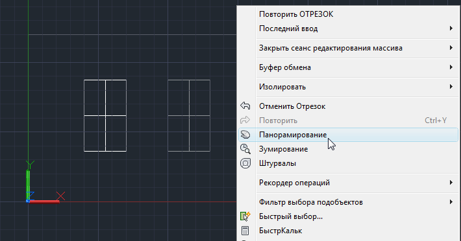Open Фильтр выбора подобъектов submenu

[348, 202]
